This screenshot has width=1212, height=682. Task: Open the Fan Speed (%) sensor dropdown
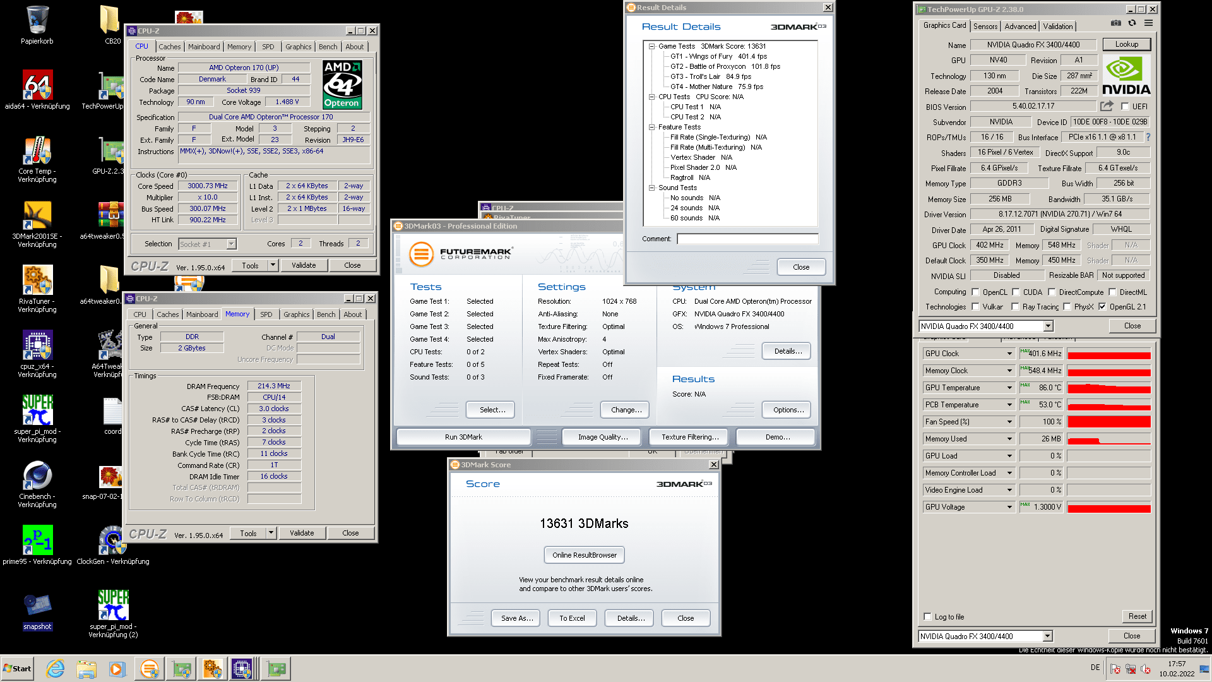pyautogui.click(x=1009, y=422)
